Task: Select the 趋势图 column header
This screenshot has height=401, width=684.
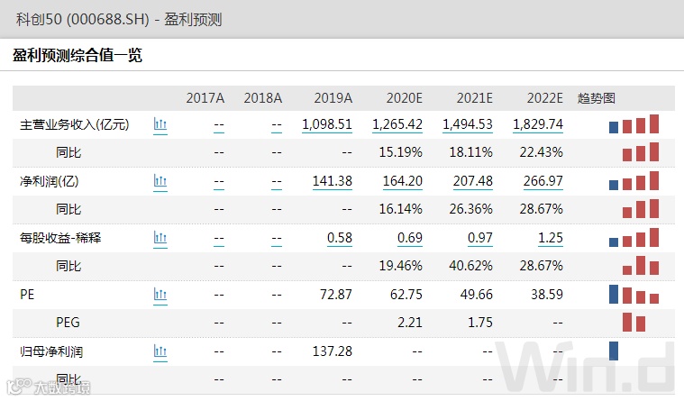Action: [596, 98]
